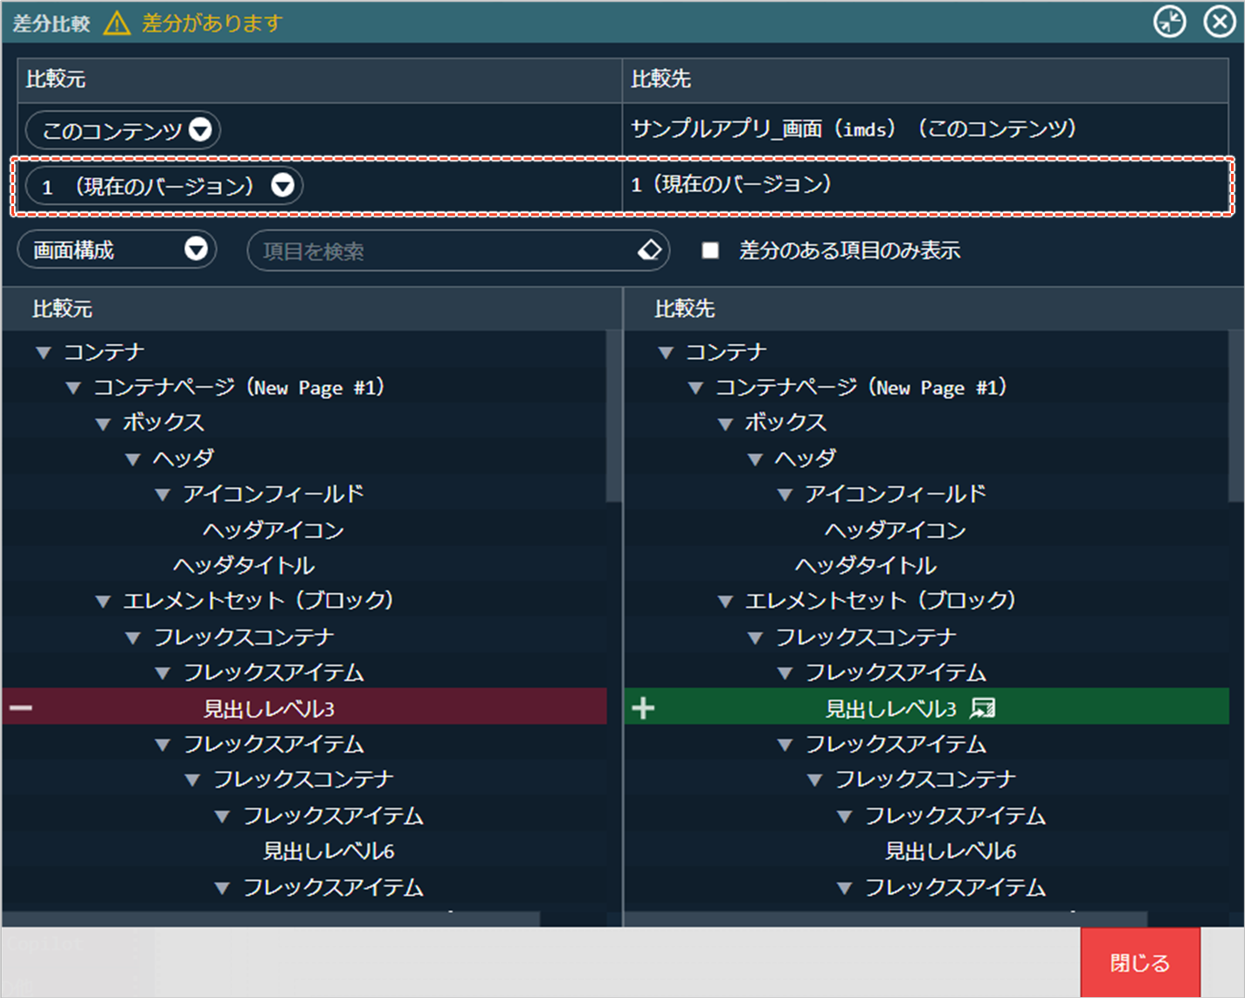Close the dialog with the X icon
Viewport: 1245px width, 998px height.
pyautogui.click(x=1219, y=22)
